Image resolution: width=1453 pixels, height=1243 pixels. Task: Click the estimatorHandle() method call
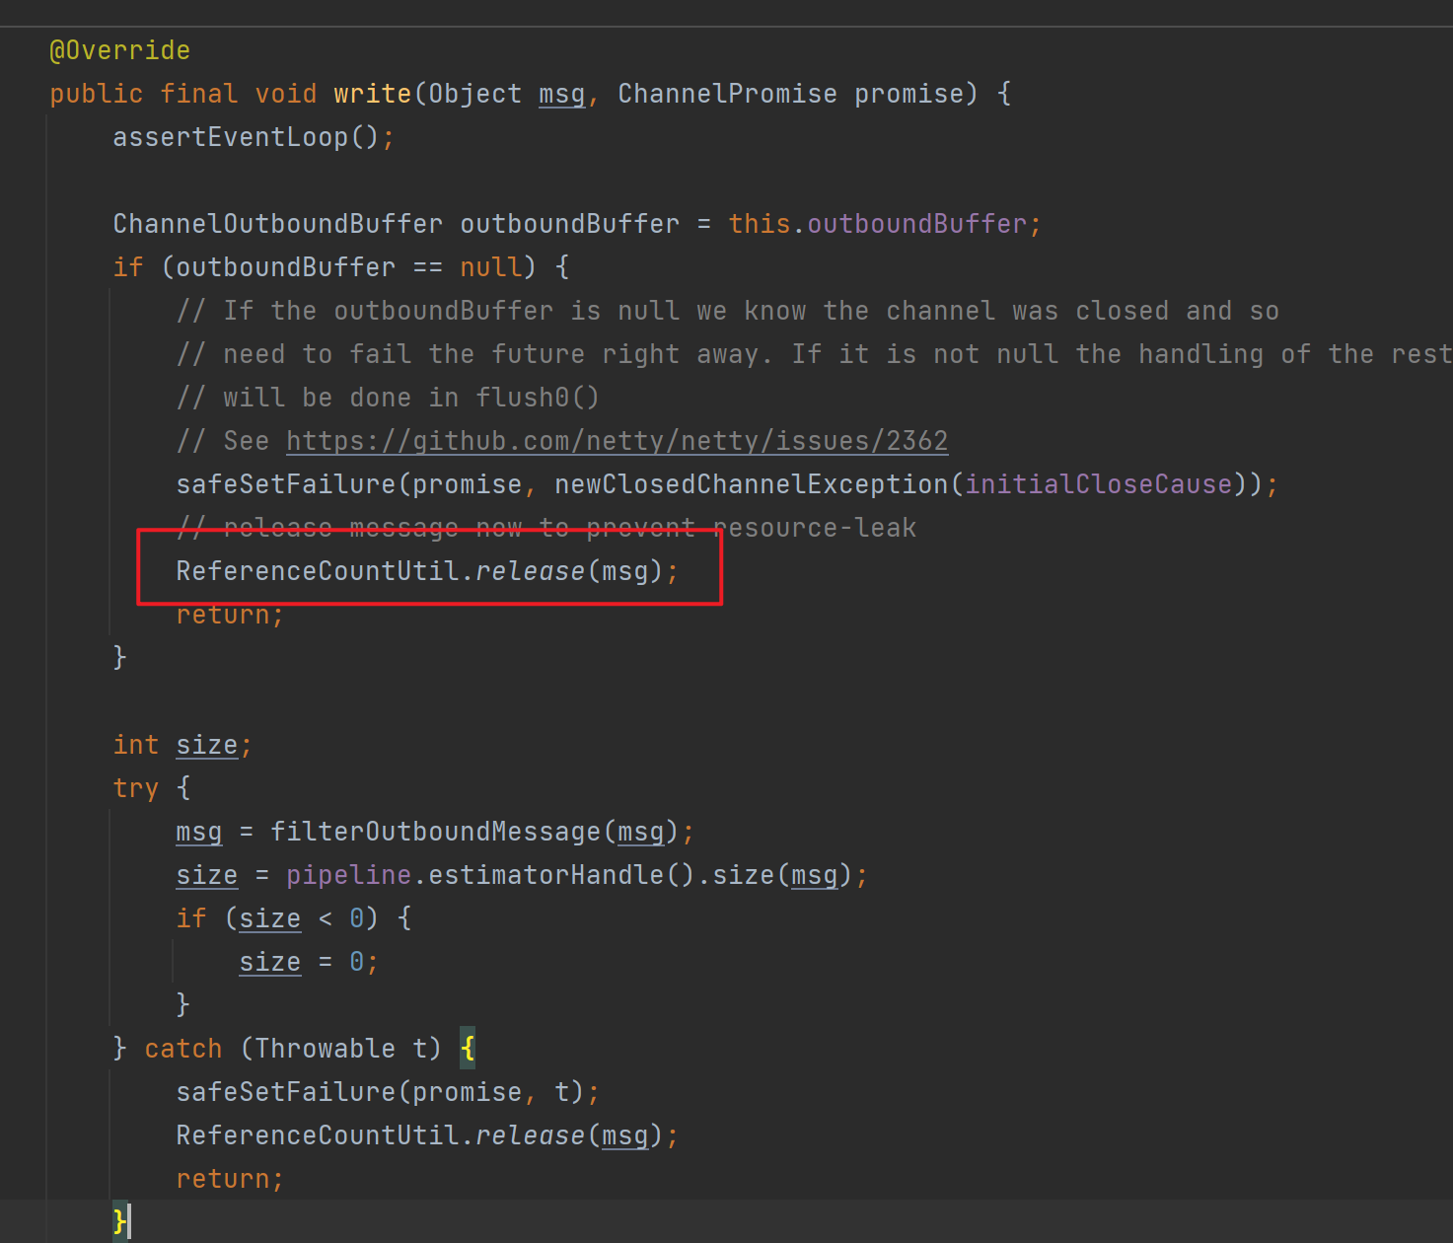click(560, 875)
